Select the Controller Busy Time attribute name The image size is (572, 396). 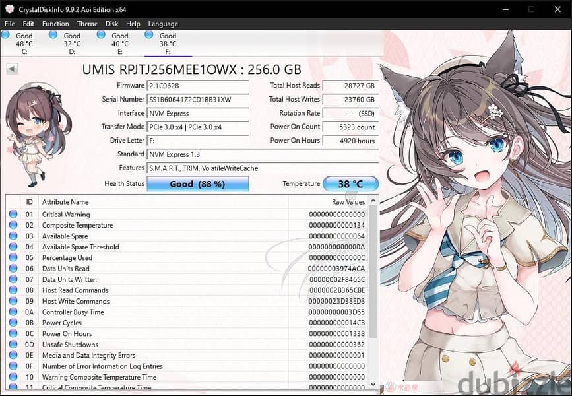click(x=73, y=312)
